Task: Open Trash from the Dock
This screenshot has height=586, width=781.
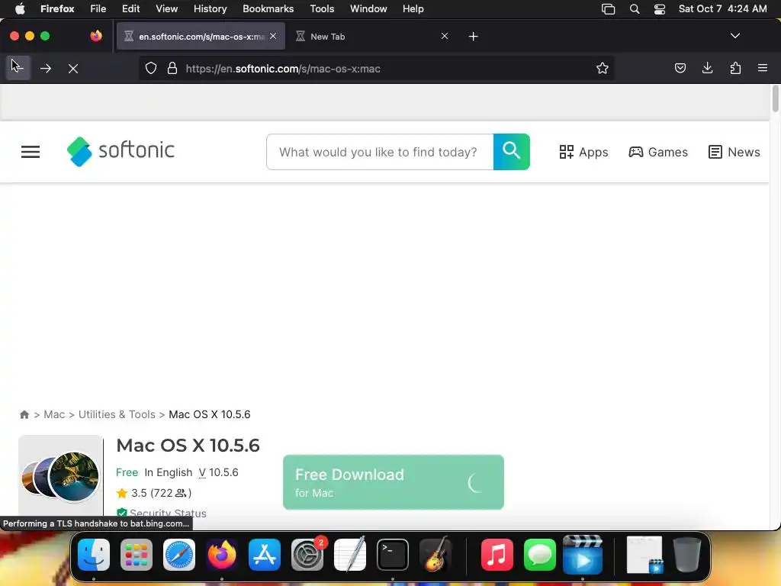Action: tap(687, 555)
